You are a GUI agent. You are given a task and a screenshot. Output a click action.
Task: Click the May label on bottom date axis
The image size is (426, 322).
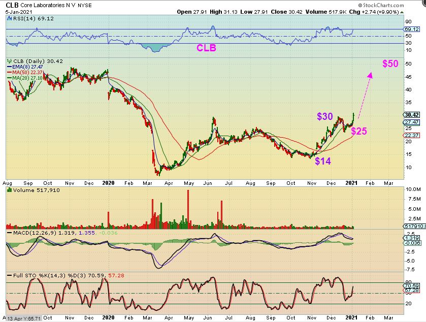click(x=189, y=317)
